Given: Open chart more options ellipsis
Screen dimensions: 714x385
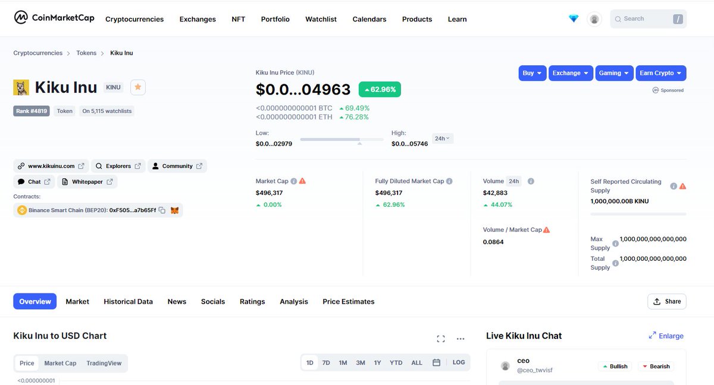Looking at the screenshot, I should point(461,339).
